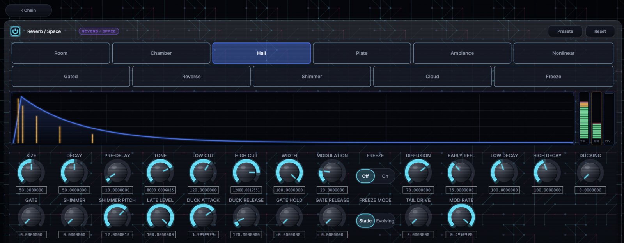This screenshot has width=624, height=243.
Task: Click the Ducking knob
Action: point(590,172)
